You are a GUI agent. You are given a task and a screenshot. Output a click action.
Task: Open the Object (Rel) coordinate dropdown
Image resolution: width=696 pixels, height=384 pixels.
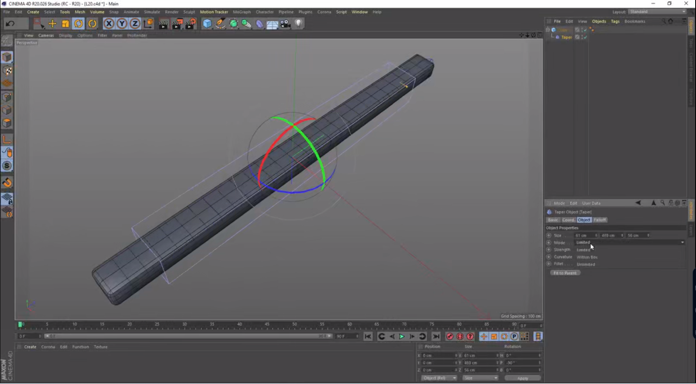439,378
